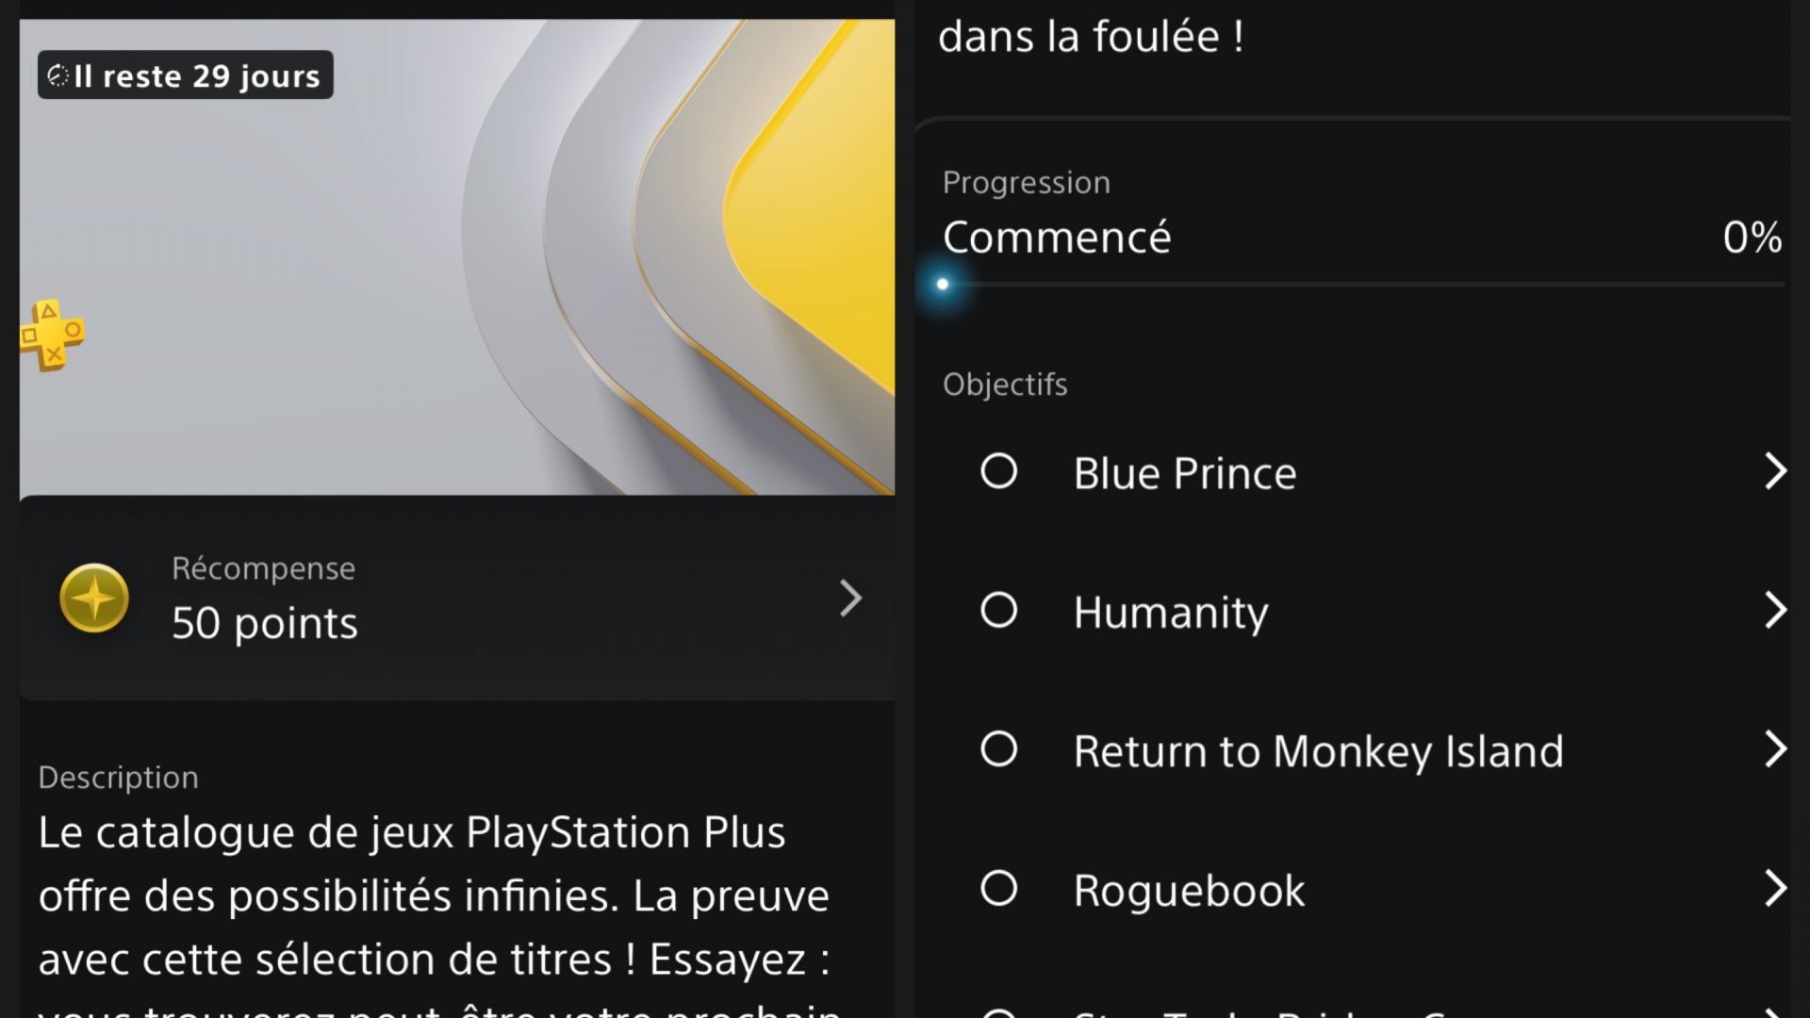Click the gold reward coin icon
Screen dimensions: 1810x1018
pos(94,598)
